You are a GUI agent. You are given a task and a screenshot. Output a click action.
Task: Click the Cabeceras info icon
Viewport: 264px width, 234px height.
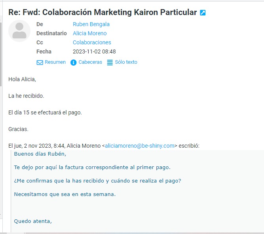click(73, 62)
